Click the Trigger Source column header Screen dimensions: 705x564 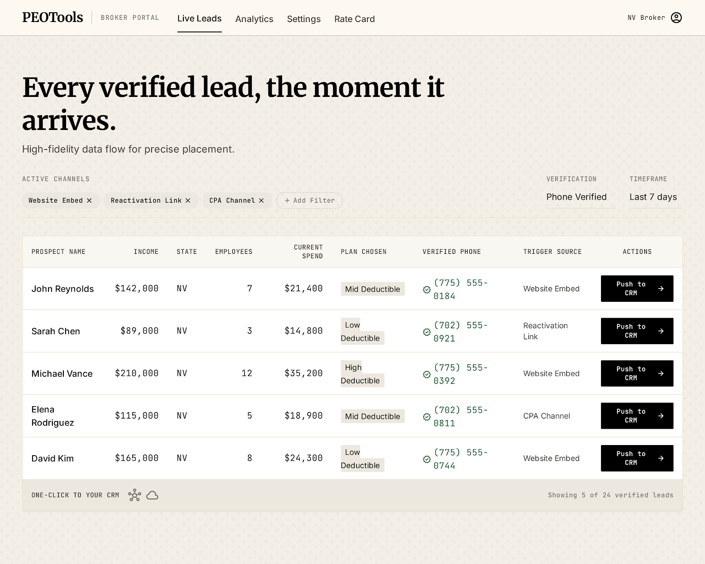coord(553,252)
